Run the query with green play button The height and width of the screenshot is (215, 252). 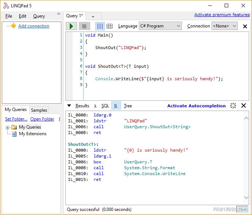(x=71, y=26)
